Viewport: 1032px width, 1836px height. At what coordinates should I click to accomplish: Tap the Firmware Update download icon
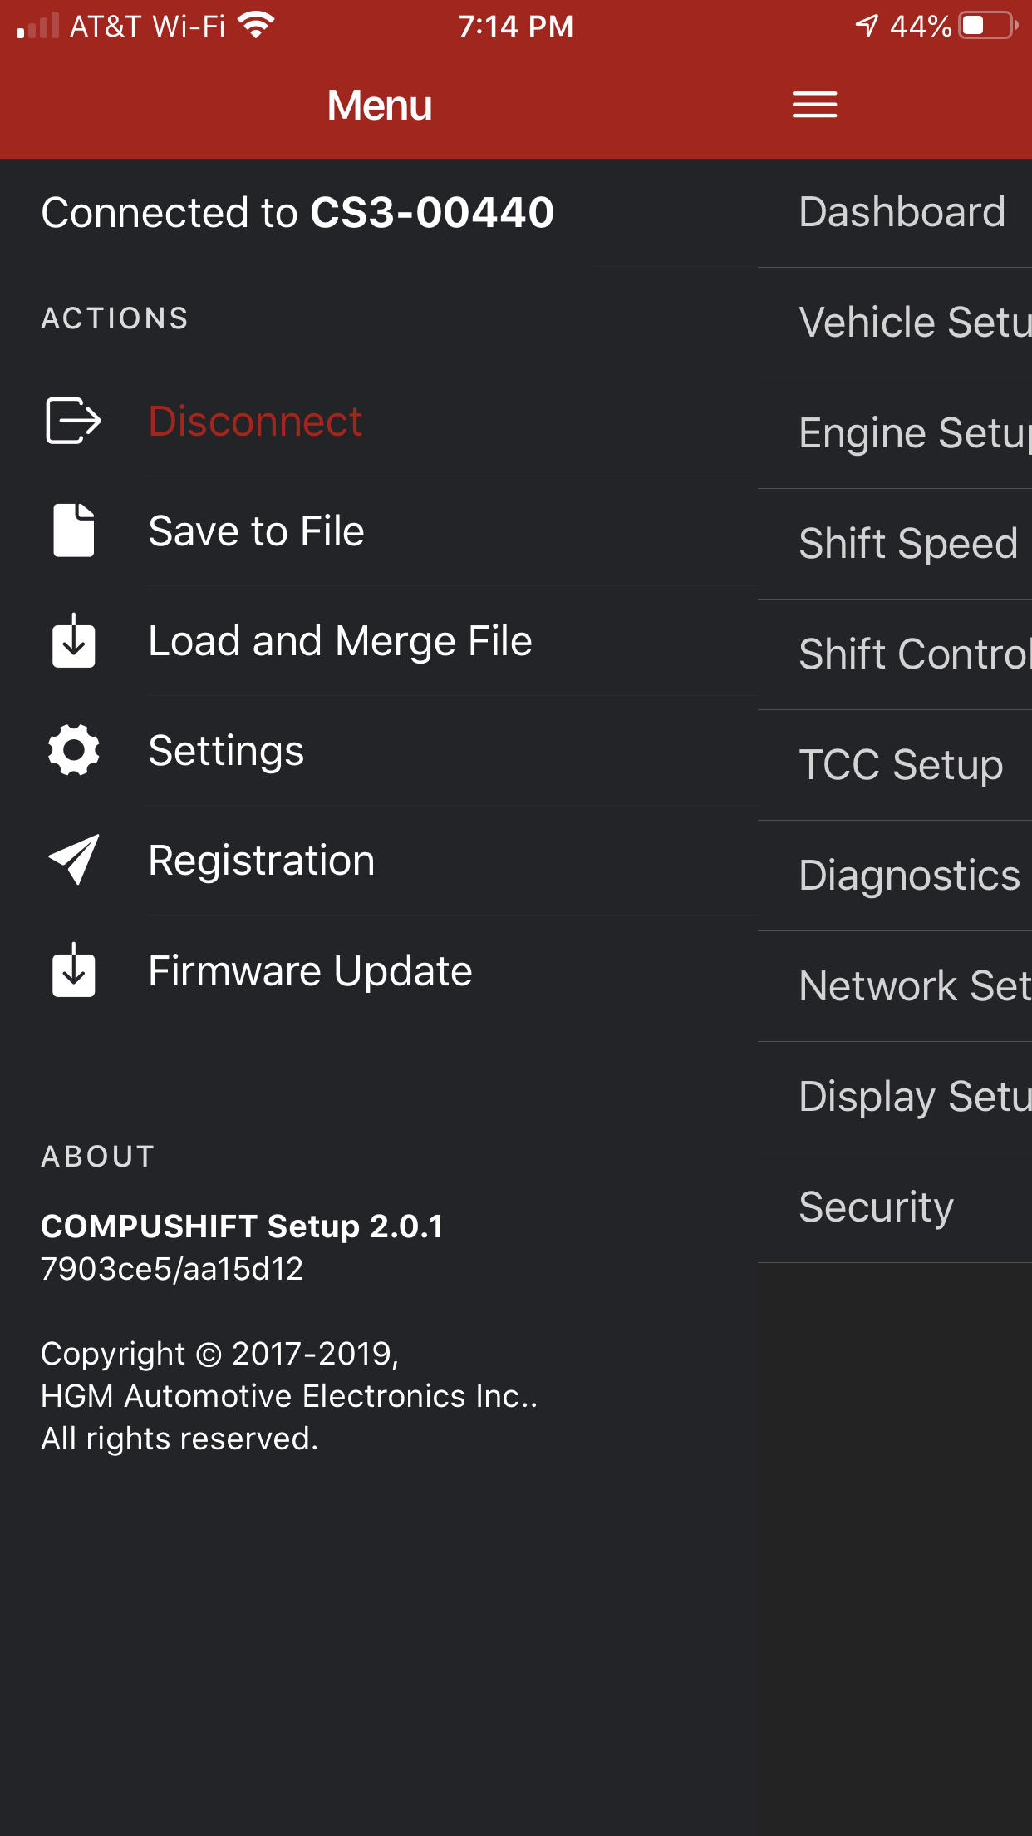(x=73, y=970)
